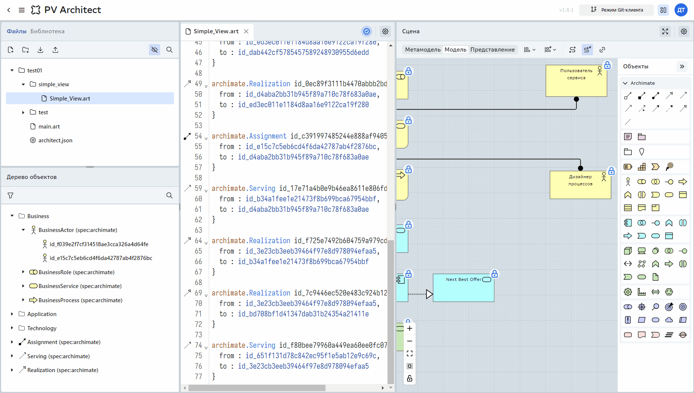Pick the magnifier assessment palette icon
This screenshot has width=694, height=393.
click(x=655, y=307)
